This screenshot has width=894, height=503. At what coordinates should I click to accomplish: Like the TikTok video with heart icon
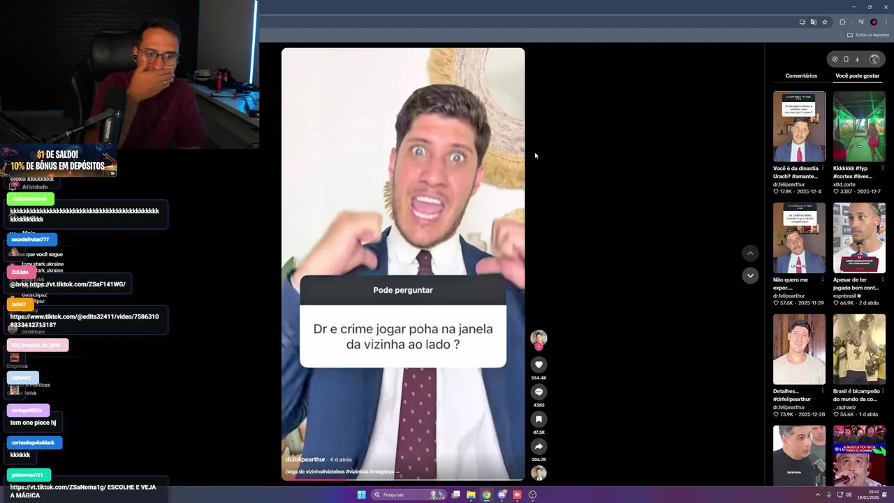538,365
